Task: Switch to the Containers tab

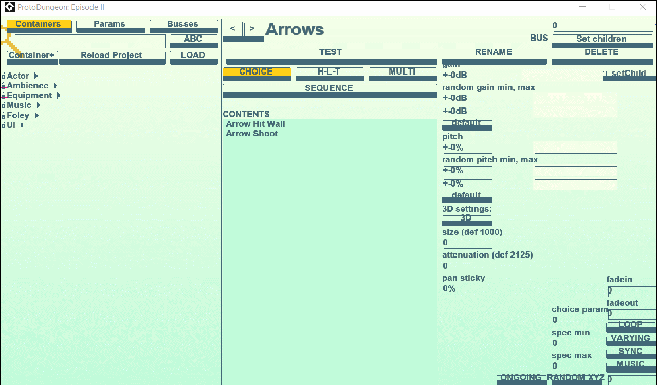Action: pyautogui.click(x=38, y=26)
